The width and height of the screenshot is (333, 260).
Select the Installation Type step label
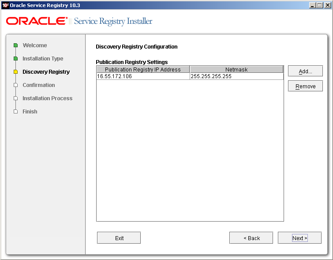43,58
